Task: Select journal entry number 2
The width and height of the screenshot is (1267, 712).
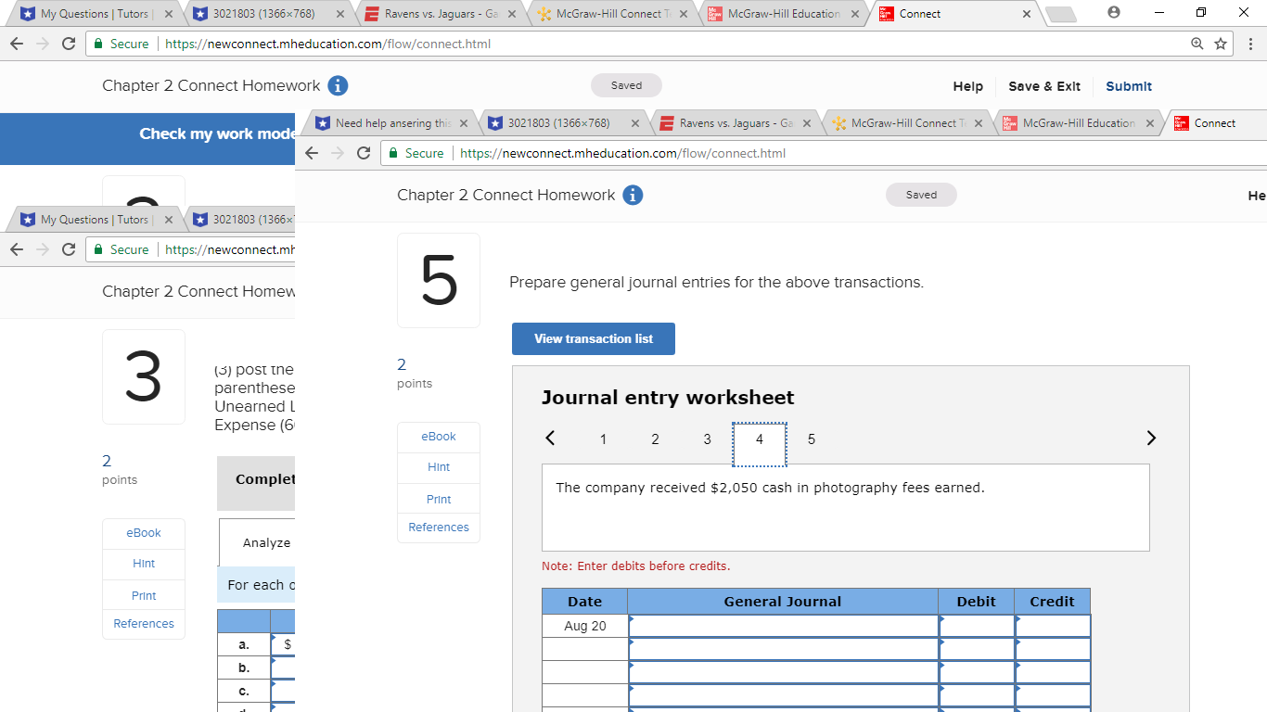Action: pyautogui.click(x=655, y=439)
